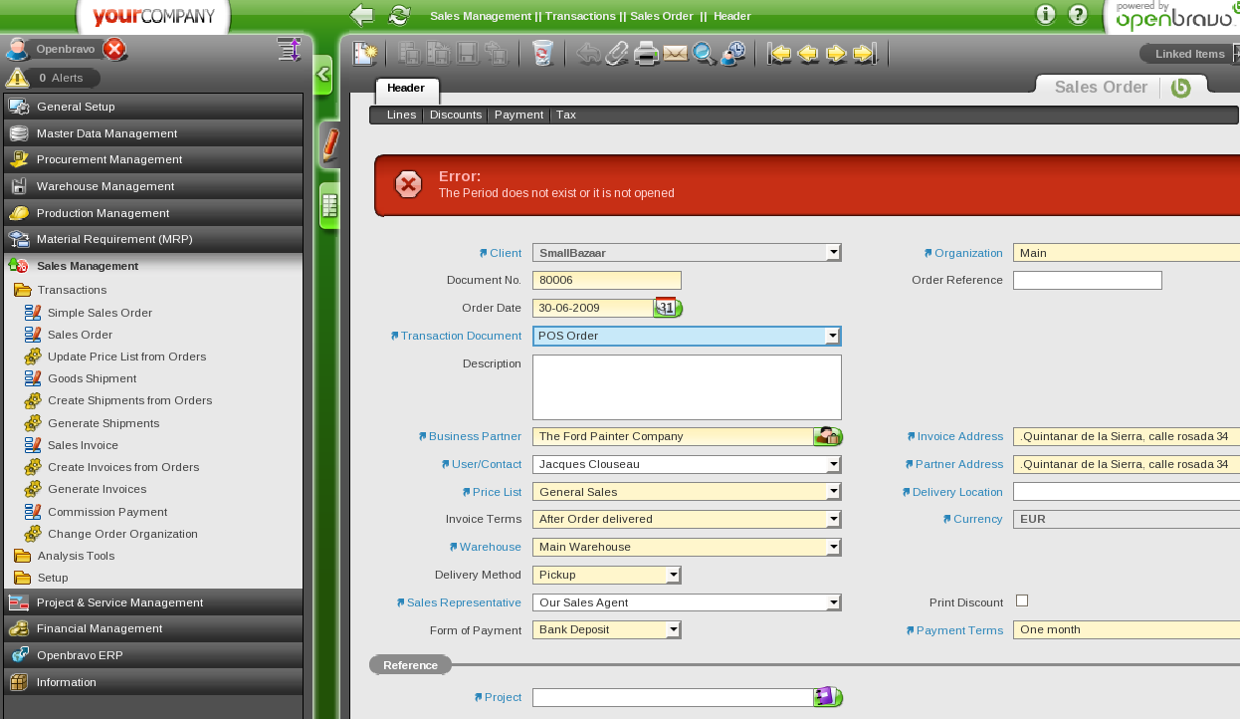Image resolution: width=1240 pixels, height=719 pixels.
Task: Open the Discounts tab
Action: point(456,115)
